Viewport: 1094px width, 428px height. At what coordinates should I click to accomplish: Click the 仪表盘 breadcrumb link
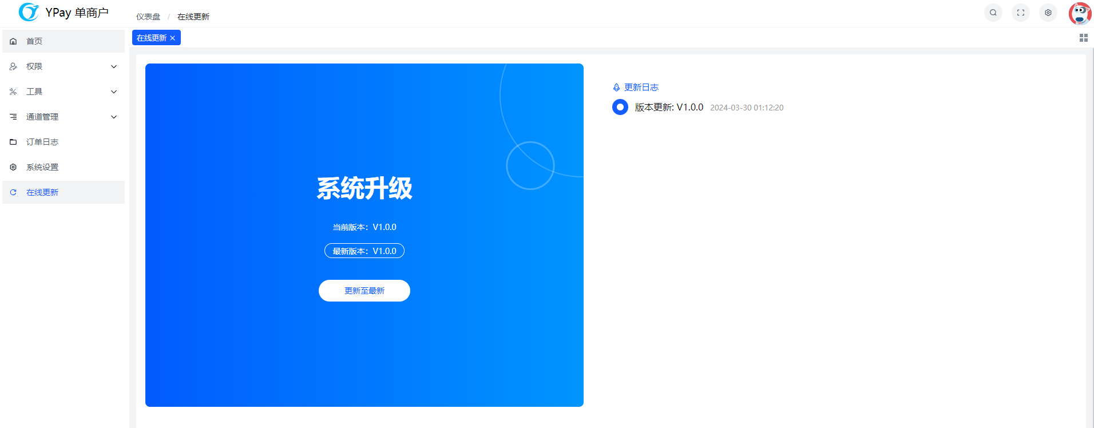coord(148,17)
